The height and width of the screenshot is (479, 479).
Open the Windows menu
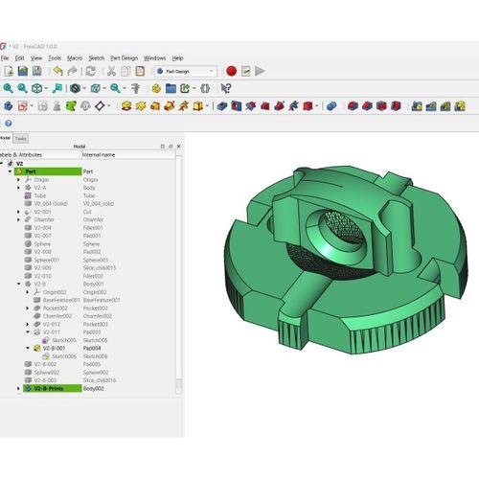[x=154, y=58]
